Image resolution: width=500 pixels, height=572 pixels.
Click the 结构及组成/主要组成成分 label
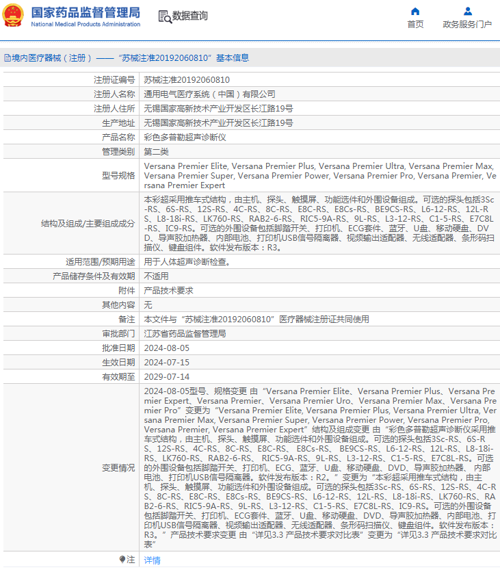pyautogui.click(x=88, y=223)
